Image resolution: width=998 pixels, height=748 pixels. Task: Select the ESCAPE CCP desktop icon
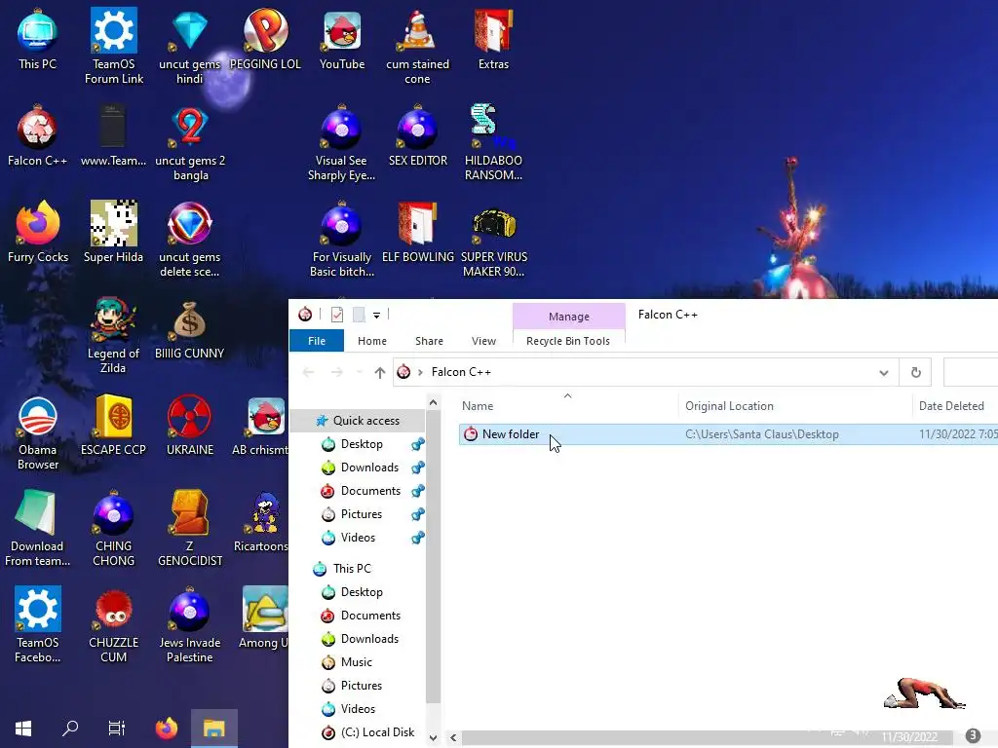pos(113,427)
